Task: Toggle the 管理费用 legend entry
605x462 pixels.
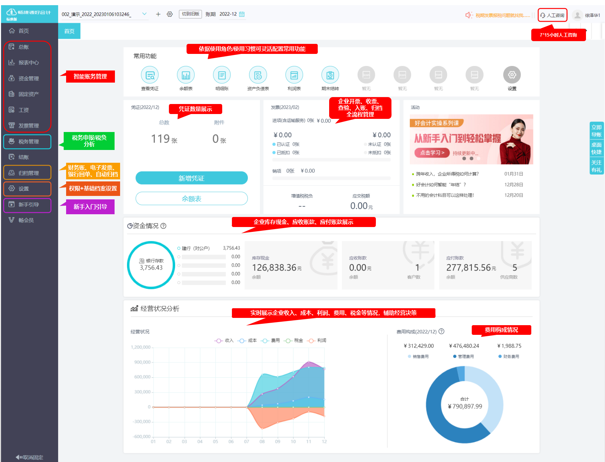Action: [464, 357]
